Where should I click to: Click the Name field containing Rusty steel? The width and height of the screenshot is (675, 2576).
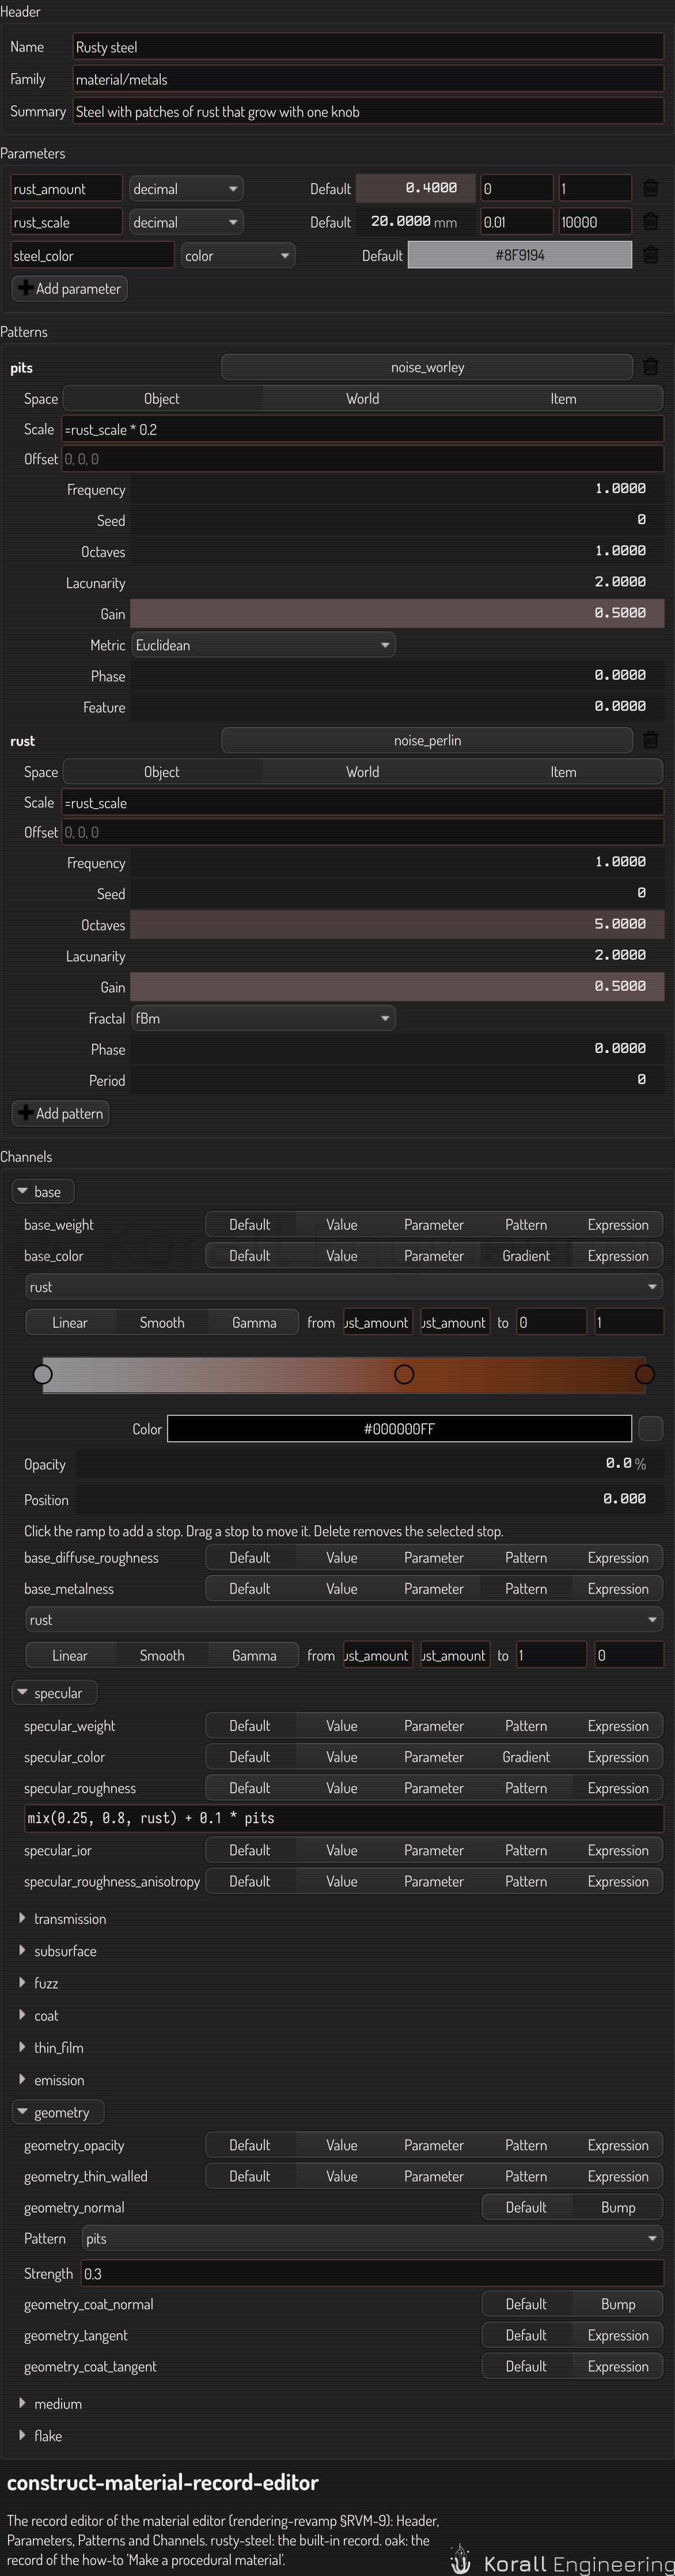368,47
